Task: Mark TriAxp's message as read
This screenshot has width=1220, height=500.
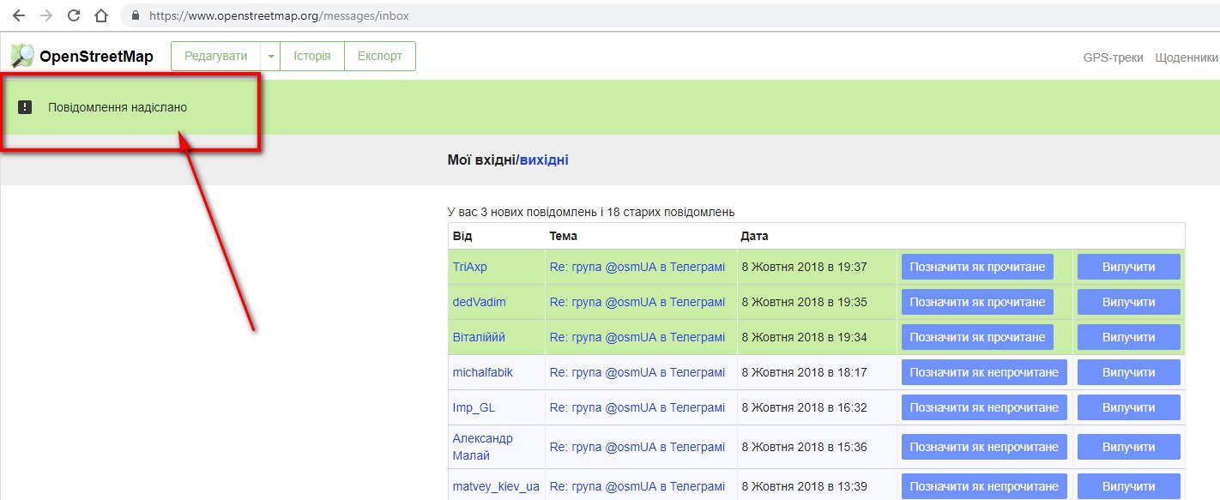Action: point(977,267)
